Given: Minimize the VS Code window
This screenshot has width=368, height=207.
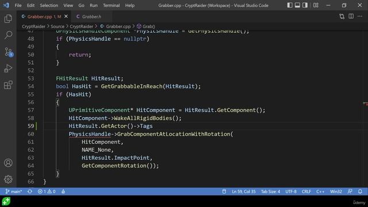Looking at the screenshot, I should tap(328, 5).
